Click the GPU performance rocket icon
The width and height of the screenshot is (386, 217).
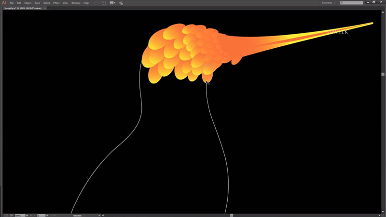pyautogui.click(x=121, y=3)
